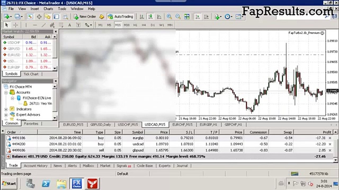Viewport: 339px width, 190px height.
Task: Select the trendline drawing tool
Action: [x=43, y=25]
